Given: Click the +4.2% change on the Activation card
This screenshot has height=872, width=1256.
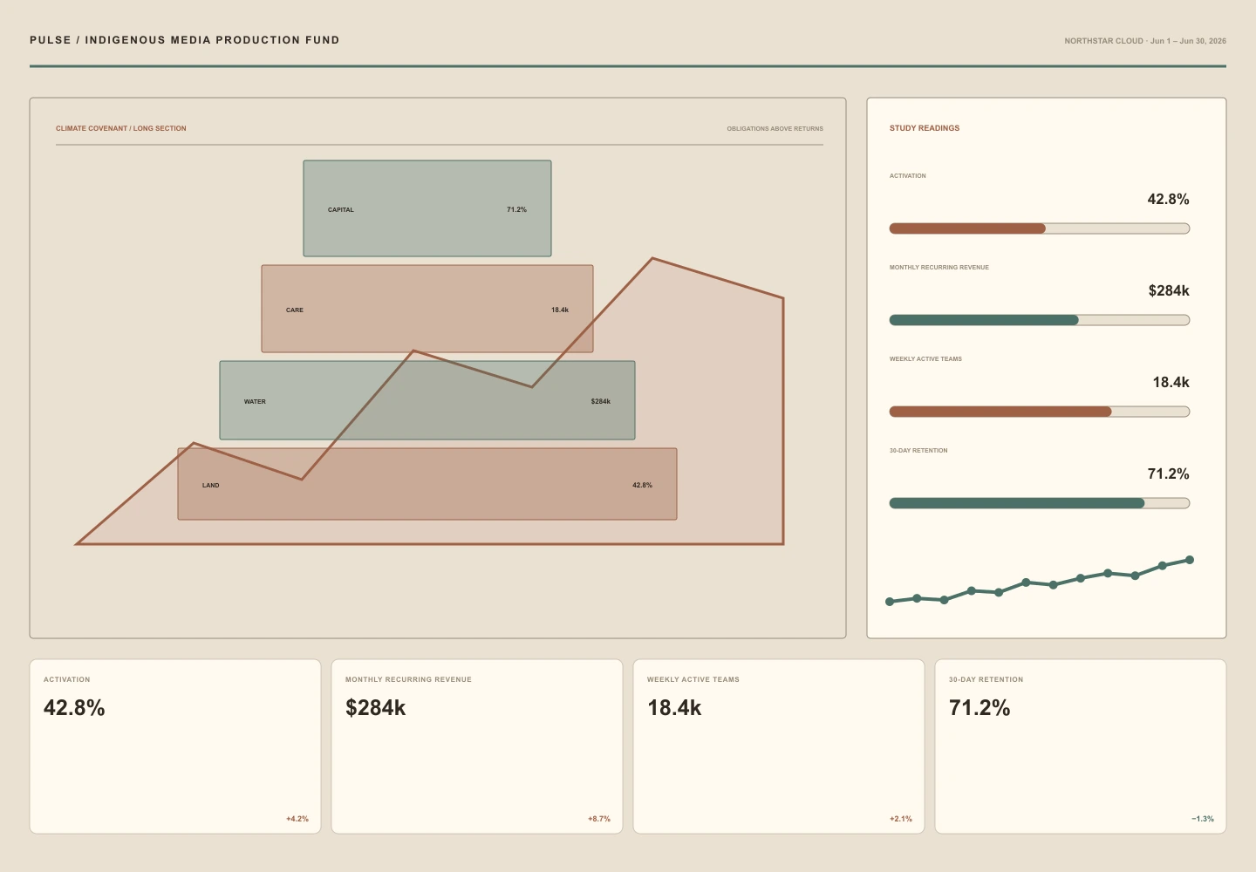Looking at the screenshot, I should coord(297,819).
